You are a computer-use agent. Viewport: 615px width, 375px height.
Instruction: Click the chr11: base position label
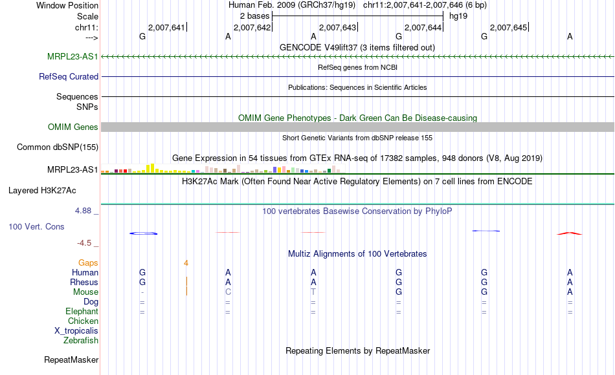87,27
